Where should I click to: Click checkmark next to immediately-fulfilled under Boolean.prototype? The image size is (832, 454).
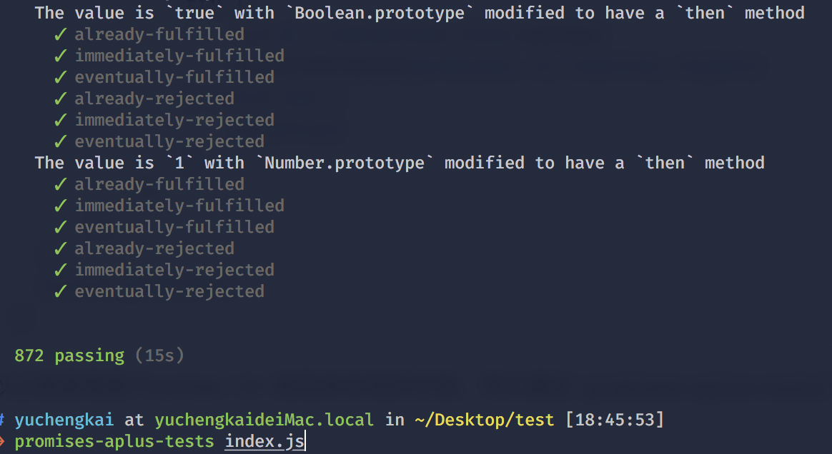[x=61, y=56]
